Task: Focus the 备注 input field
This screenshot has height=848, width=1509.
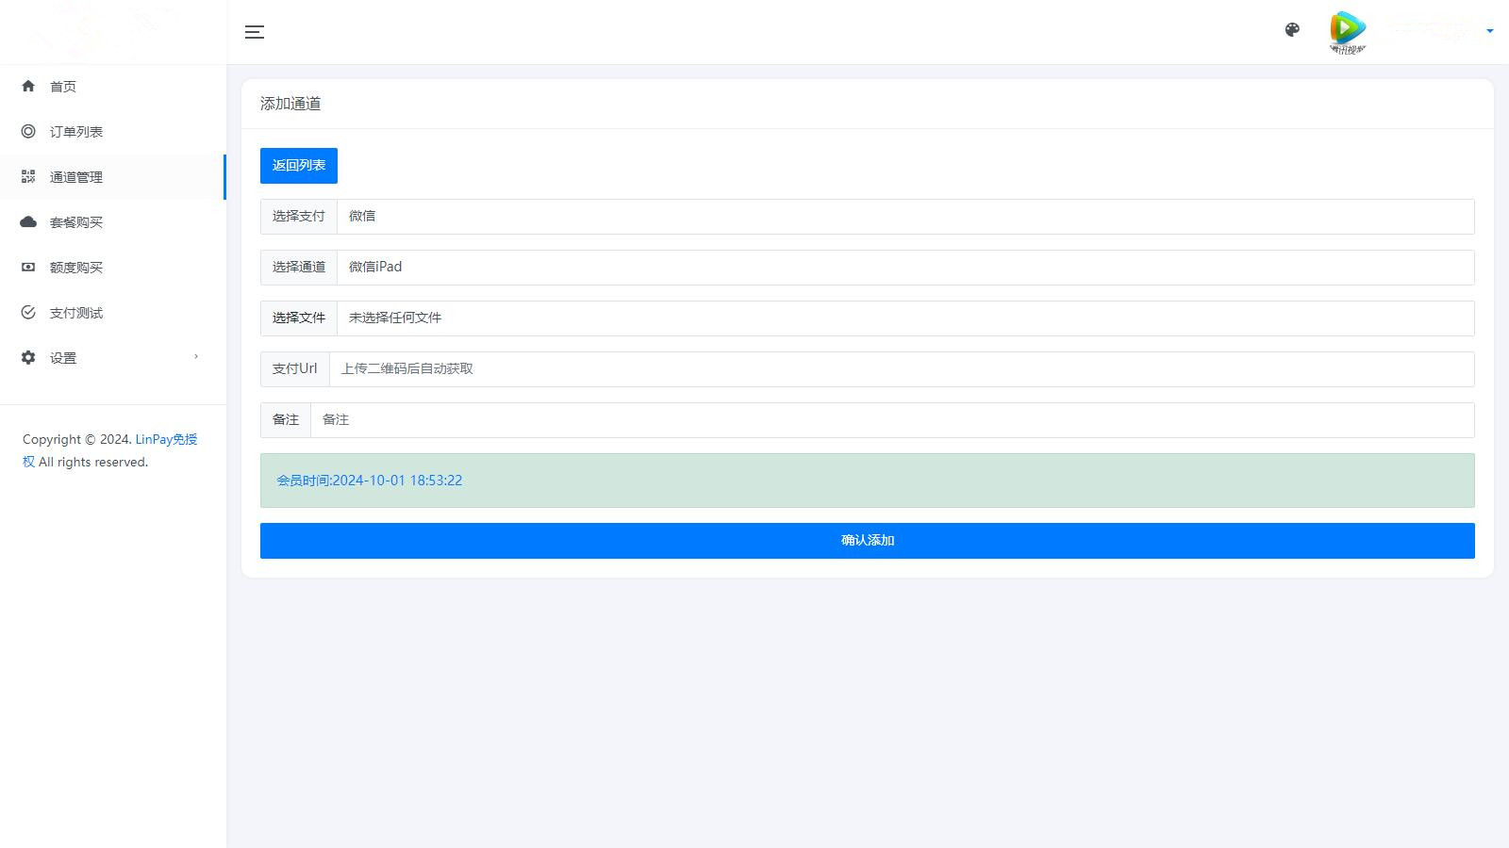Action: [892, 420]
